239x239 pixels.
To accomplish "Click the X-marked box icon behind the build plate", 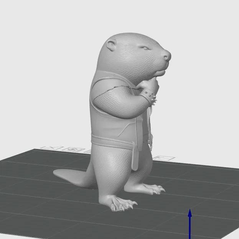I will tap(52, 148).
